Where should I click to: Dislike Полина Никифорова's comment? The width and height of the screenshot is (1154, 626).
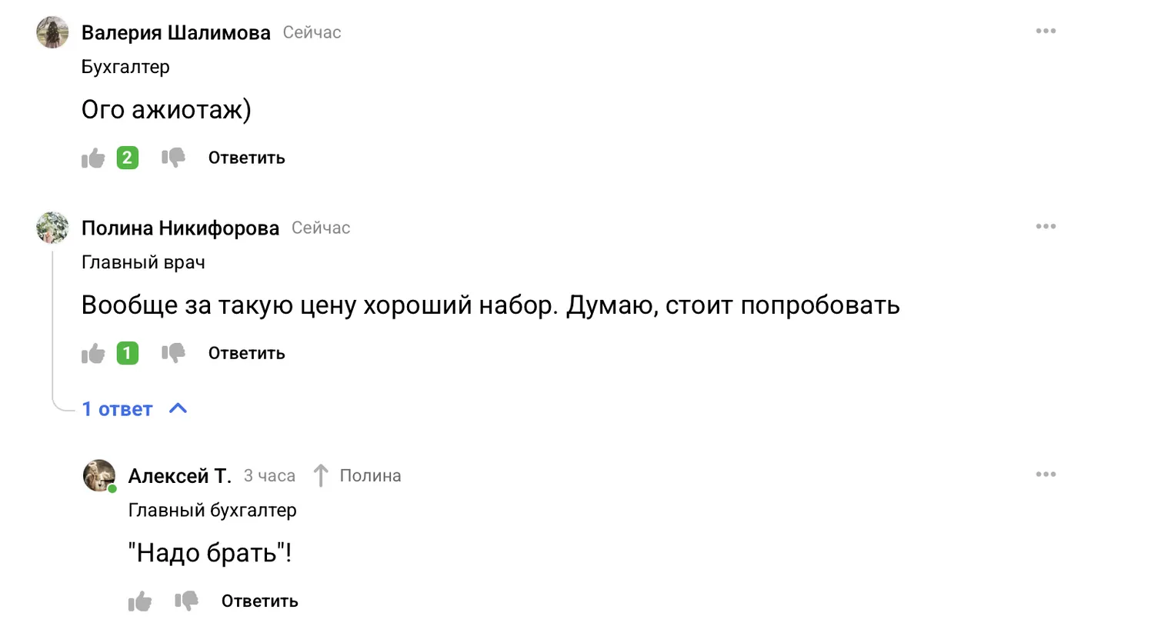coord(173,353)
